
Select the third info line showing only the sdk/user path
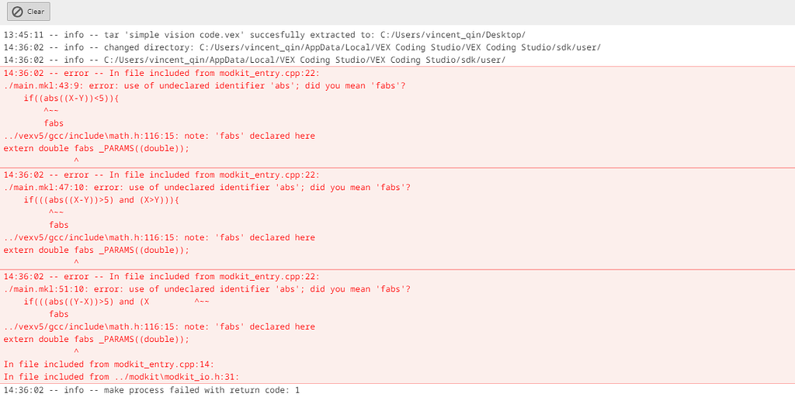(x=255, y=60)
